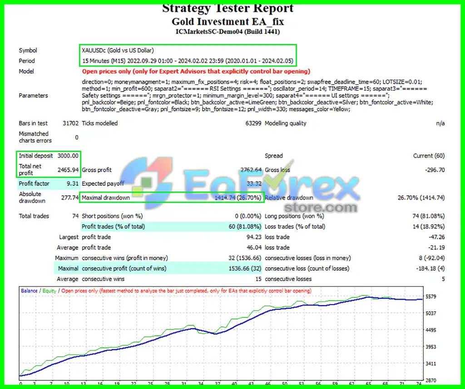Select the "15 Minutes (M15)" period value
Viewport: 465px width, 389px height.
104,61
